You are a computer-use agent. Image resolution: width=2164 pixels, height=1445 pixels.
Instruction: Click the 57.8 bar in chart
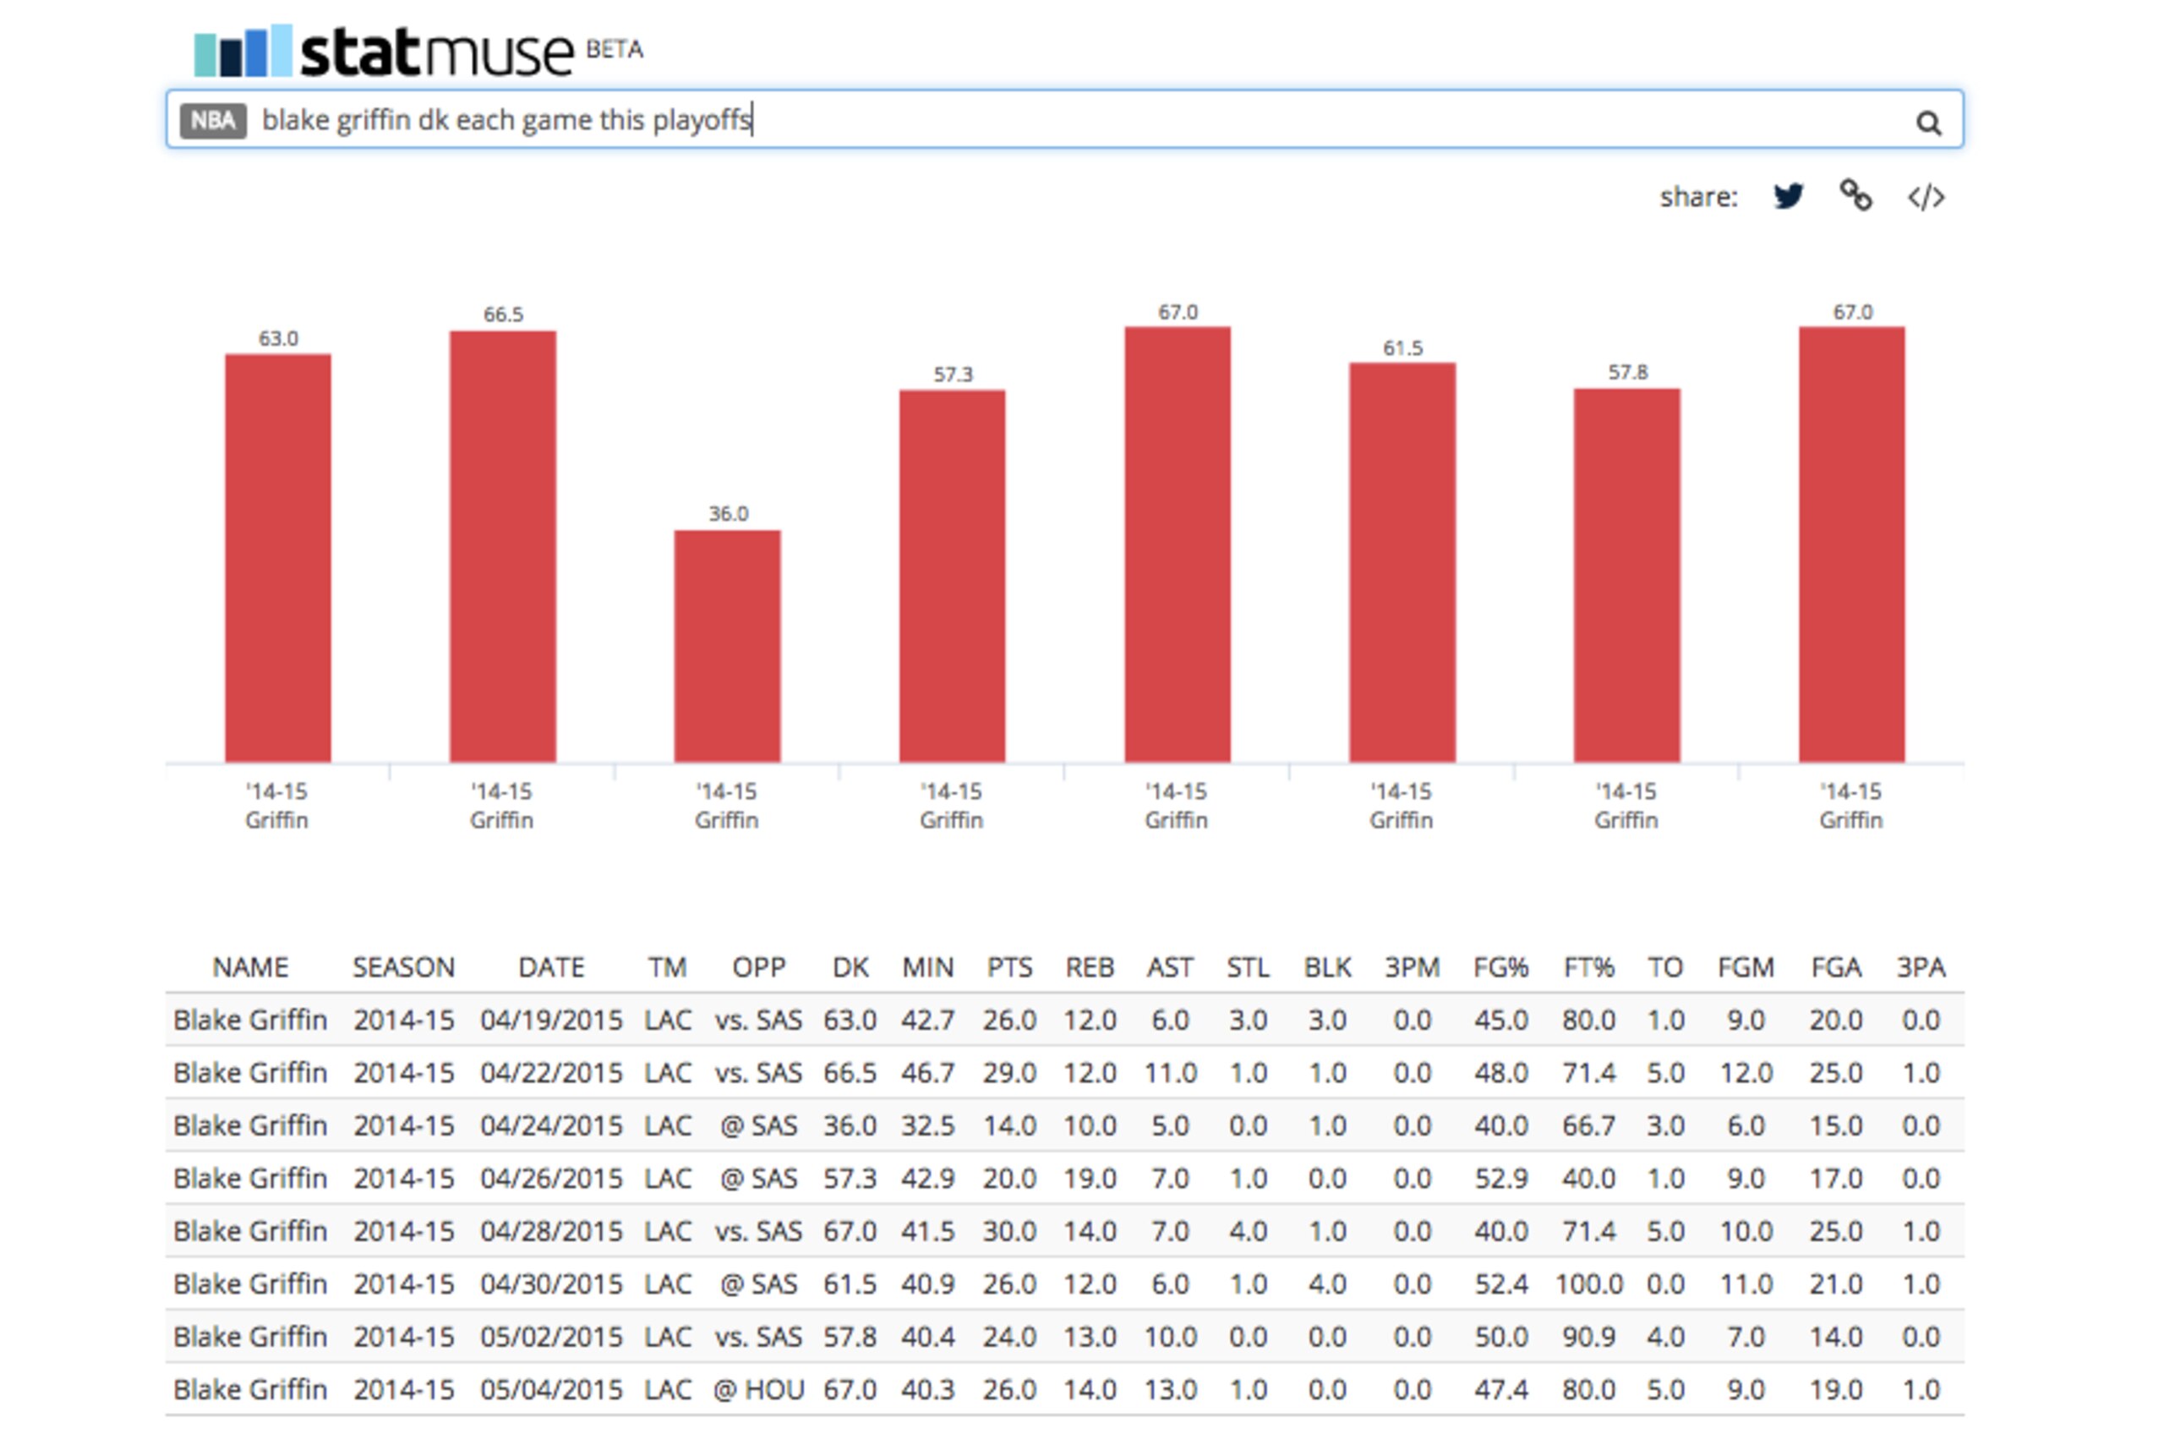[x=1627, y=575]
